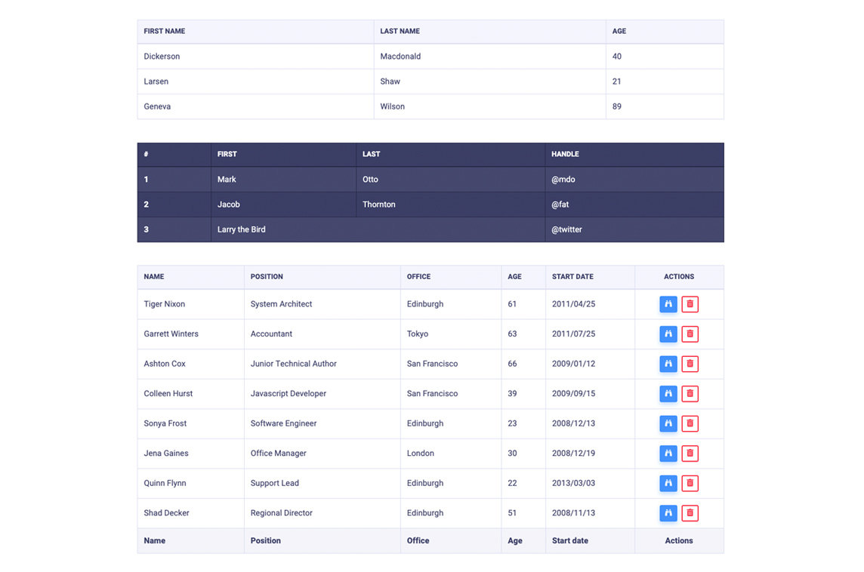
Task: Click the HANDLE column header in dark table
Action: tap(565, 154)
